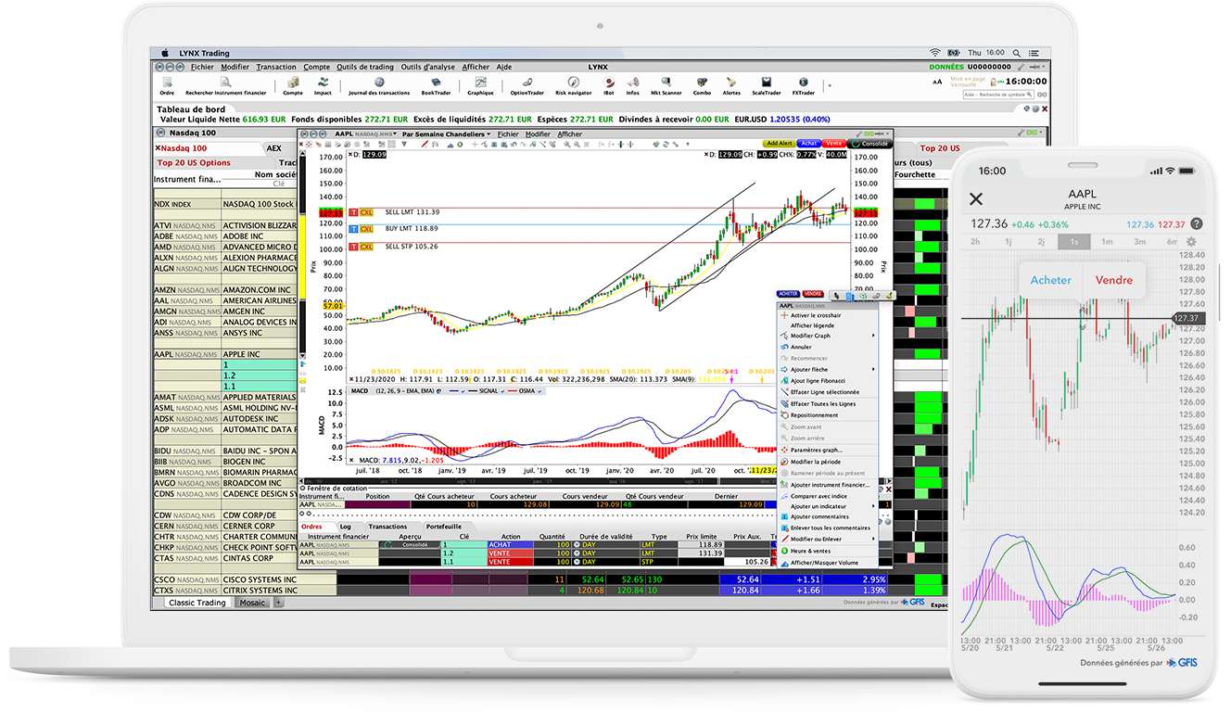Open Mkt Scanner from the toolbar
The width and height of the screenshot is (1231, 712).
[x=666, y=86]
